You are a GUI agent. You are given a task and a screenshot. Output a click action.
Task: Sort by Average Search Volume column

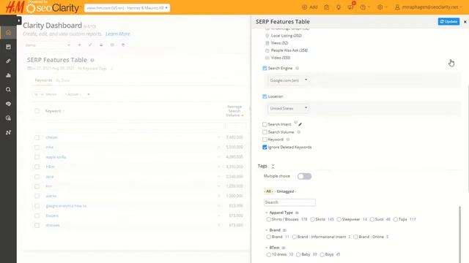(234, 111)
